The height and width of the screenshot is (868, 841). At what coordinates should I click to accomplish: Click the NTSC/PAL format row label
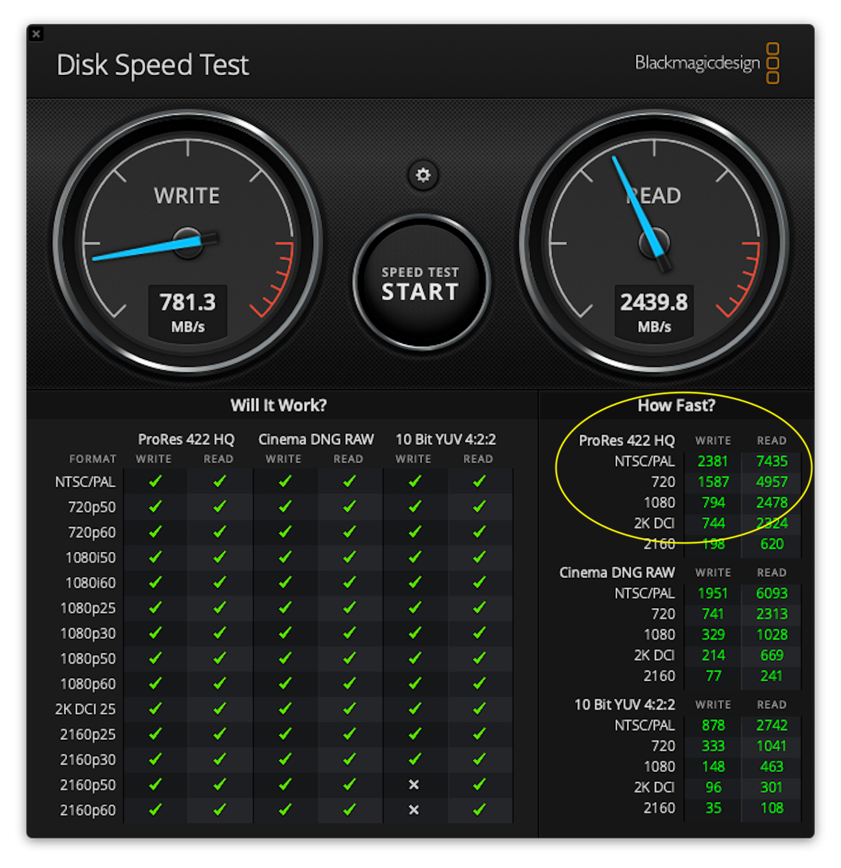[x=85, y=482]
